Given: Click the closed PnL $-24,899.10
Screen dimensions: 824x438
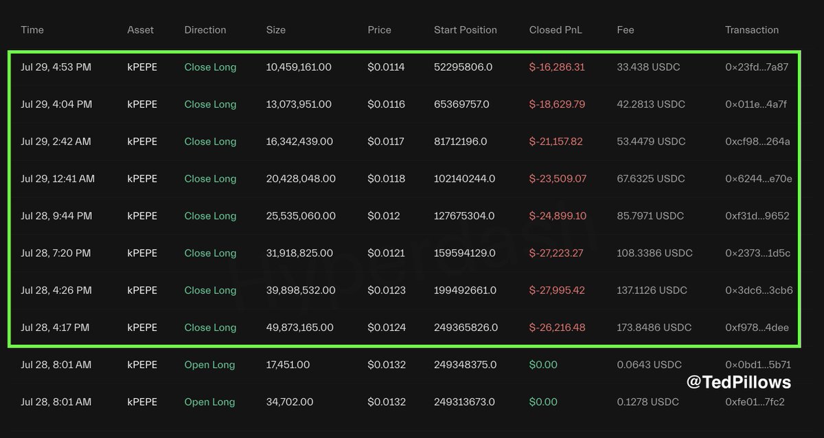Looking at the screenshot, I should (558, 215).
